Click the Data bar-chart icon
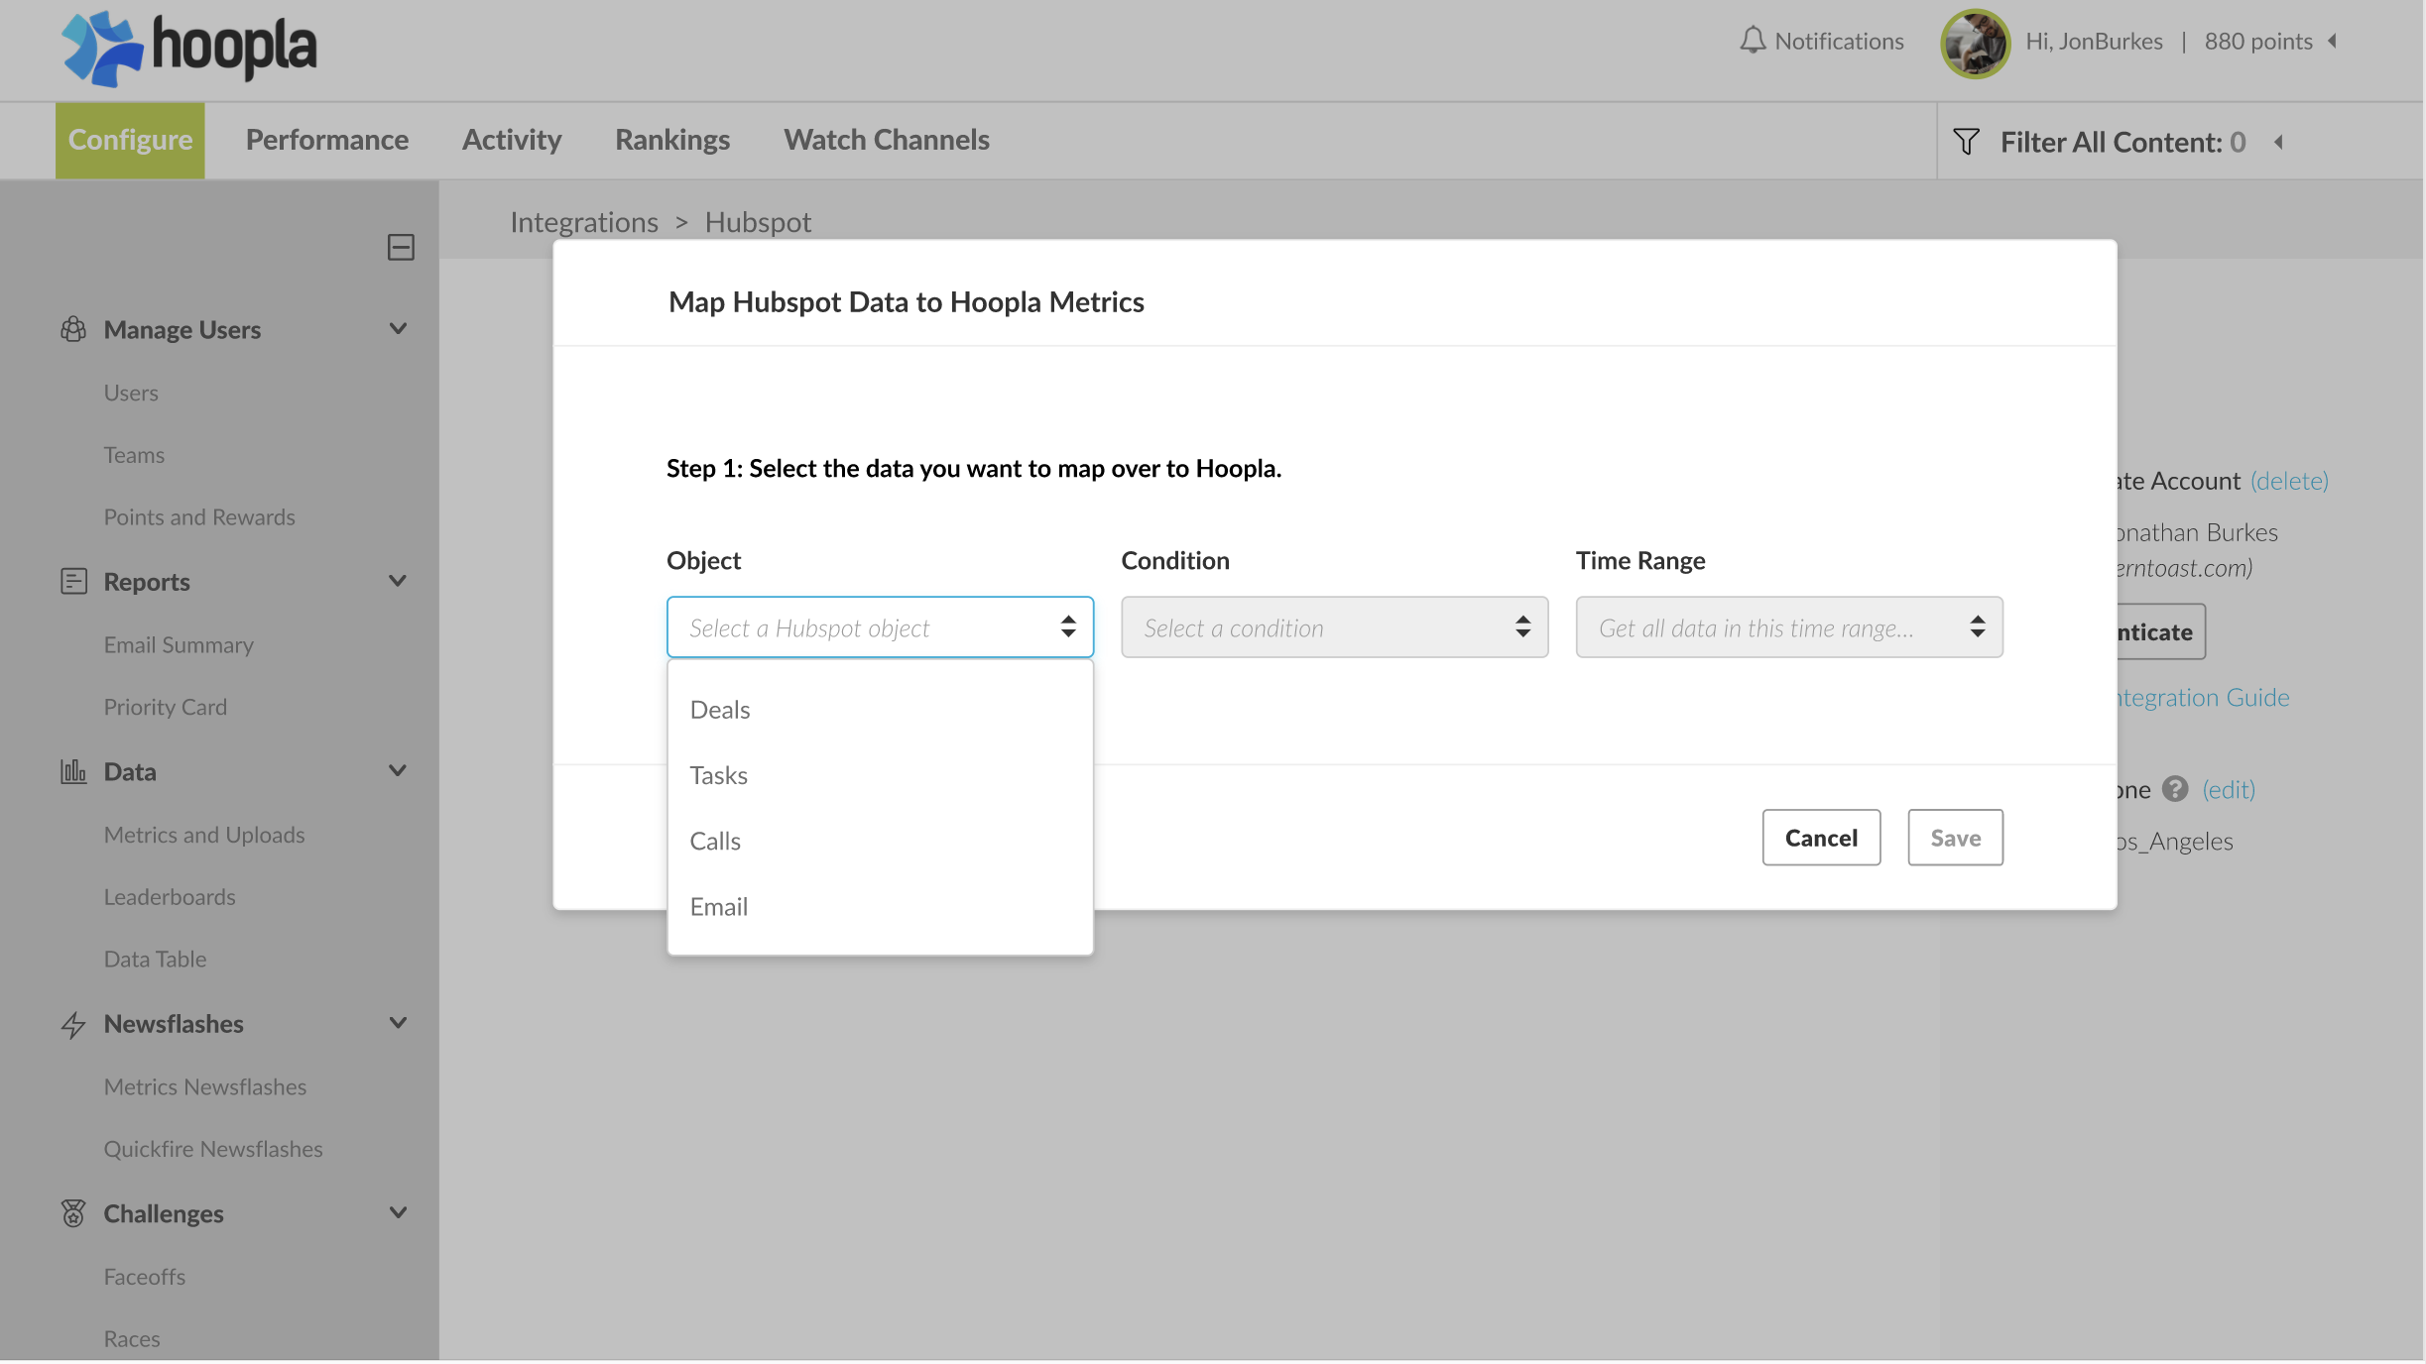 [73, 772]
